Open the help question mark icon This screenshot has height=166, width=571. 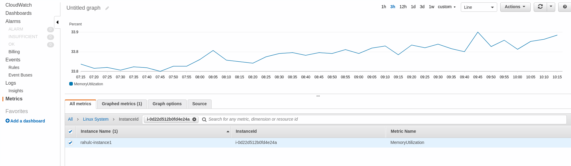click(x=565, y=7)
